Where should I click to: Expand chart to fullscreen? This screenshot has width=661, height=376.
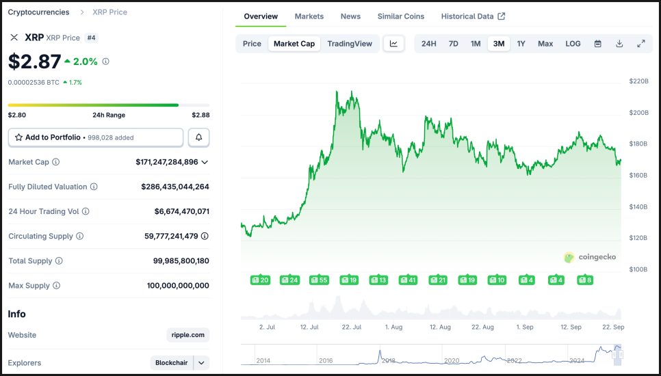641,43
